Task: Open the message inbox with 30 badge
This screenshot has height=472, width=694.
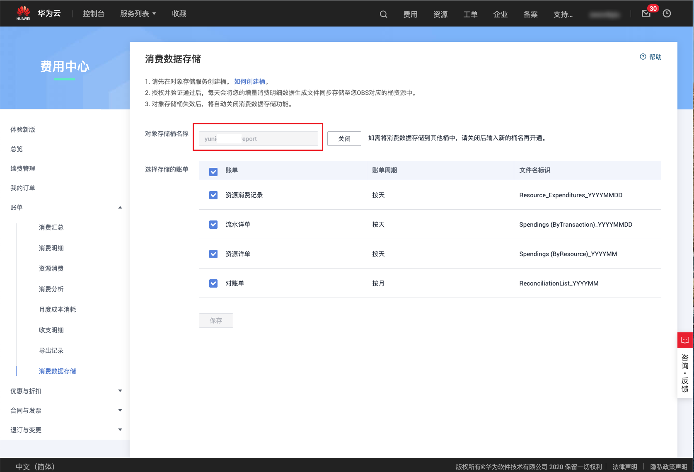Action: click(x=646, y=14)
